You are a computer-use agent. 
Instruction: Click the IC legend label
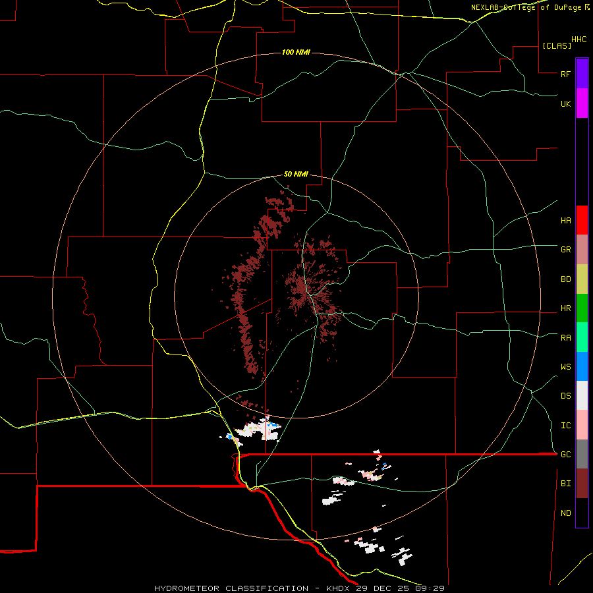click(565, 426)
